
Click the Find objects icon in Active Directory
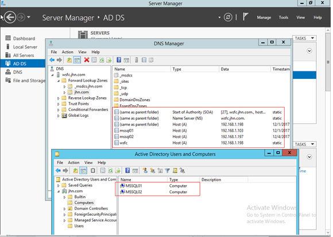pos(175,171)
